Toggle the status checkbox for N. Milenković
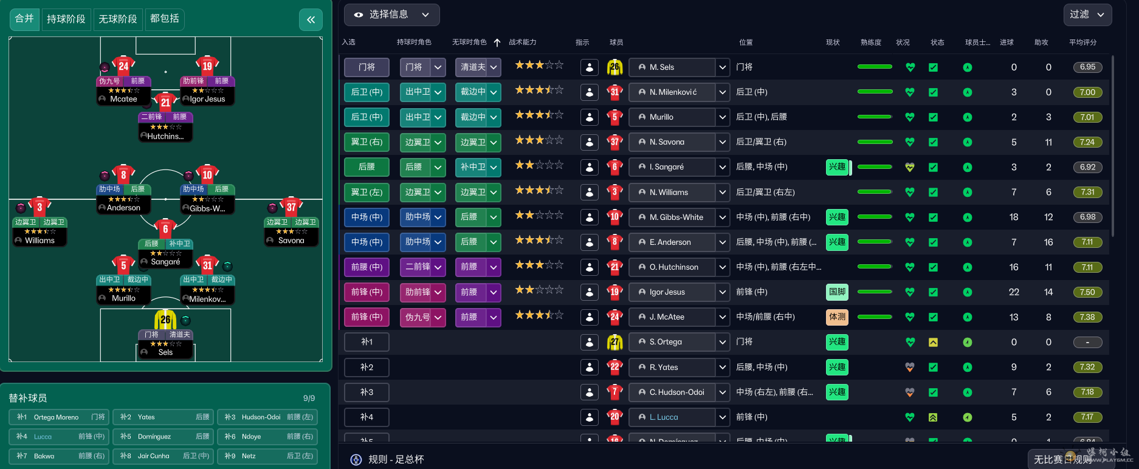 tap(933, 92)
